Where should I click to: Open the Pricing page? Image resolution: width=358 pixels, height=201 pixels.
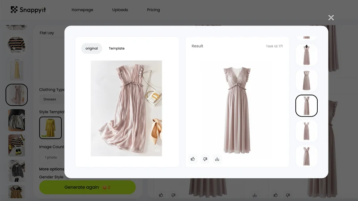(153, 10)
